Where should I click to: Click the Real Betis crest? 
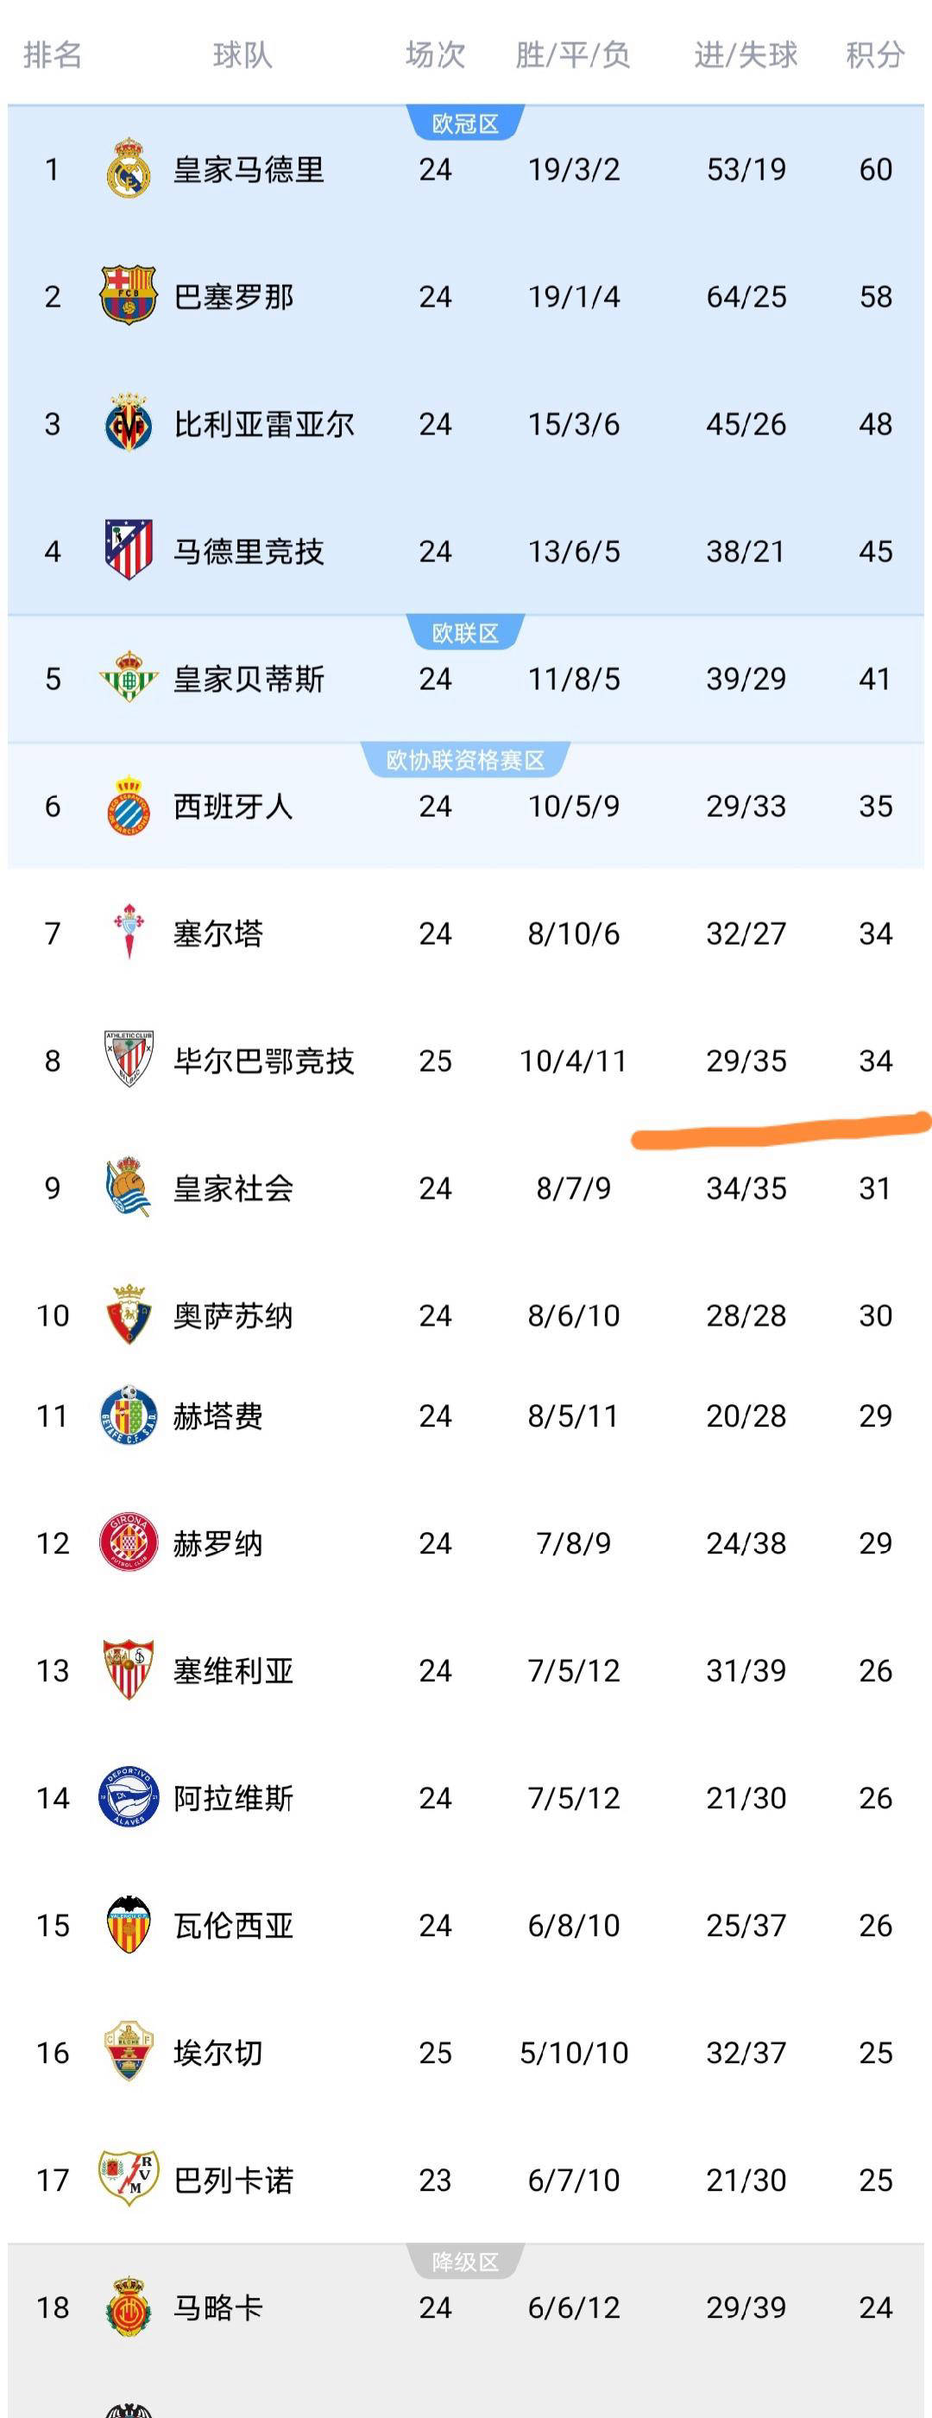click(129, 678)
